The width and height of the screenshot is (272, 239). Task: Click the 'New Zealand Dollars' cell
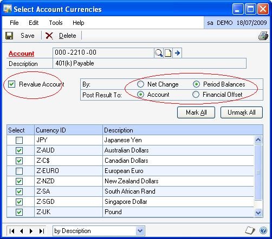[x=178, y=181]
